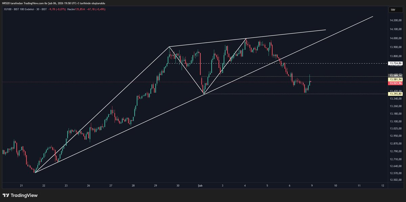
Task: Click date 10 on the time axis
Action: 336,186
